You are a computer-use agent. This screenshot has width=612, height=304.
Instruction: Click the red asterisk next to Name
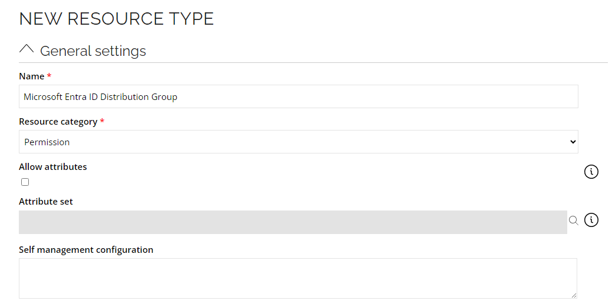(x=49, y=76)
